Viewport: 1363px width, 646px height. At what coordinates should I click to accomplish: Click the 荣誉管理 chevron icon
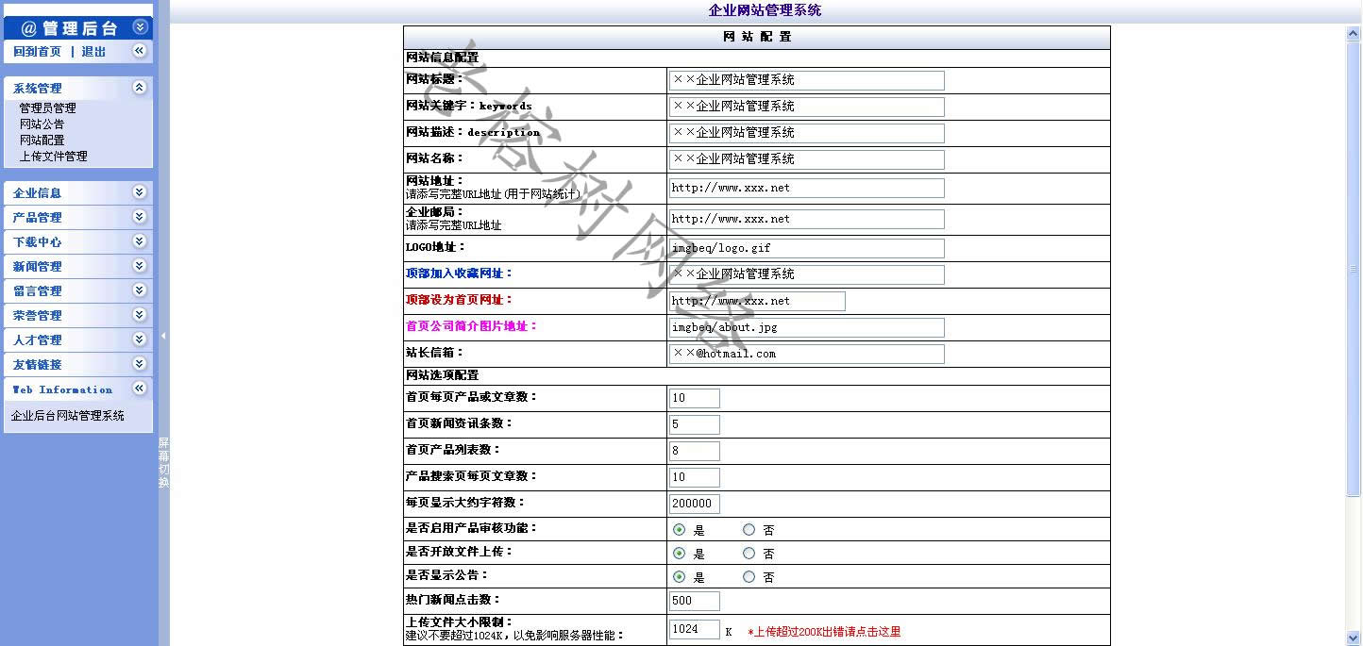coord(139,315)
